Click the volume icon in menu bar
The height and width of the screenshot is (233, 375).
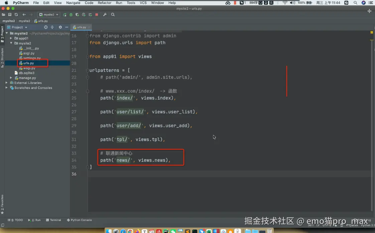click(292, 3)
